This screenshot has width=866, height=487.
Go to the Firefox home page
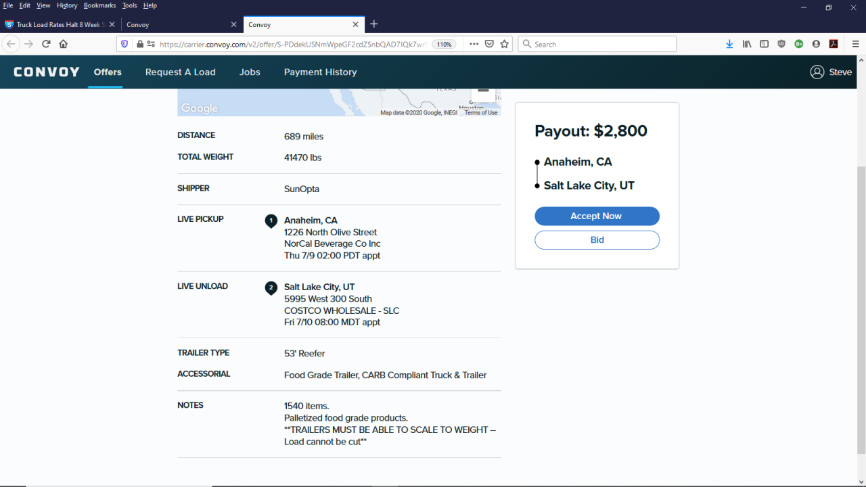(63, 44)
